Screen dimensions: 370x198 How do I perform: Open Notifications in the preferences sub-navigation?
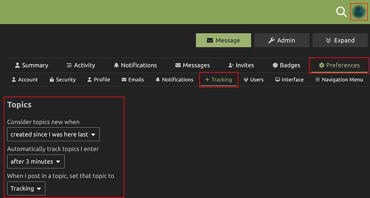(x=174, y=80)
